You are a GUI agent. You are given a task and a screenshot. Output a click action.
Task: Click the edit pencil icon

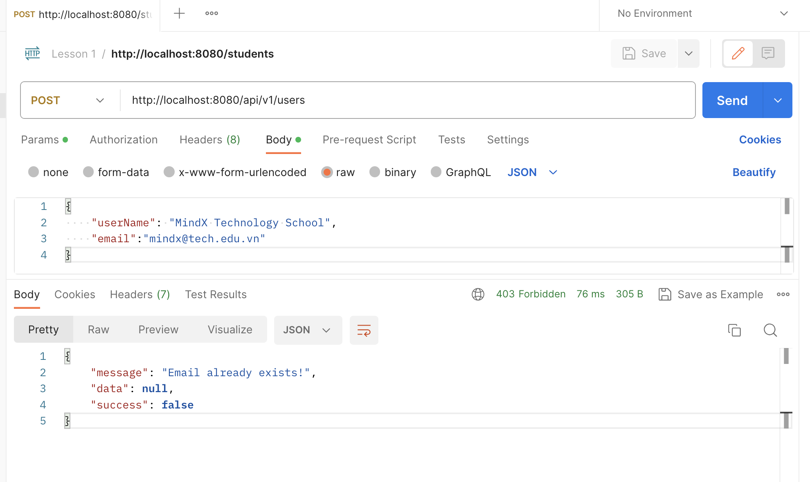pyautogui.click(x=738, y=54)
